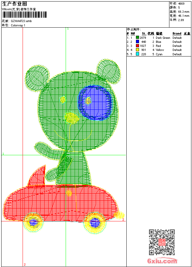Click the right wheel's blue hub
The image size is (192, 267).
(95, 223)
